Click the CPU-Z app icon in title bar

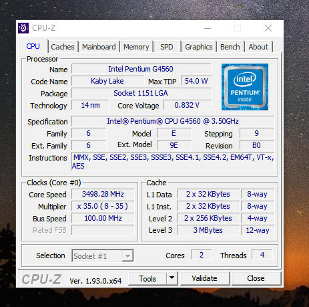(x=23, y=28)
